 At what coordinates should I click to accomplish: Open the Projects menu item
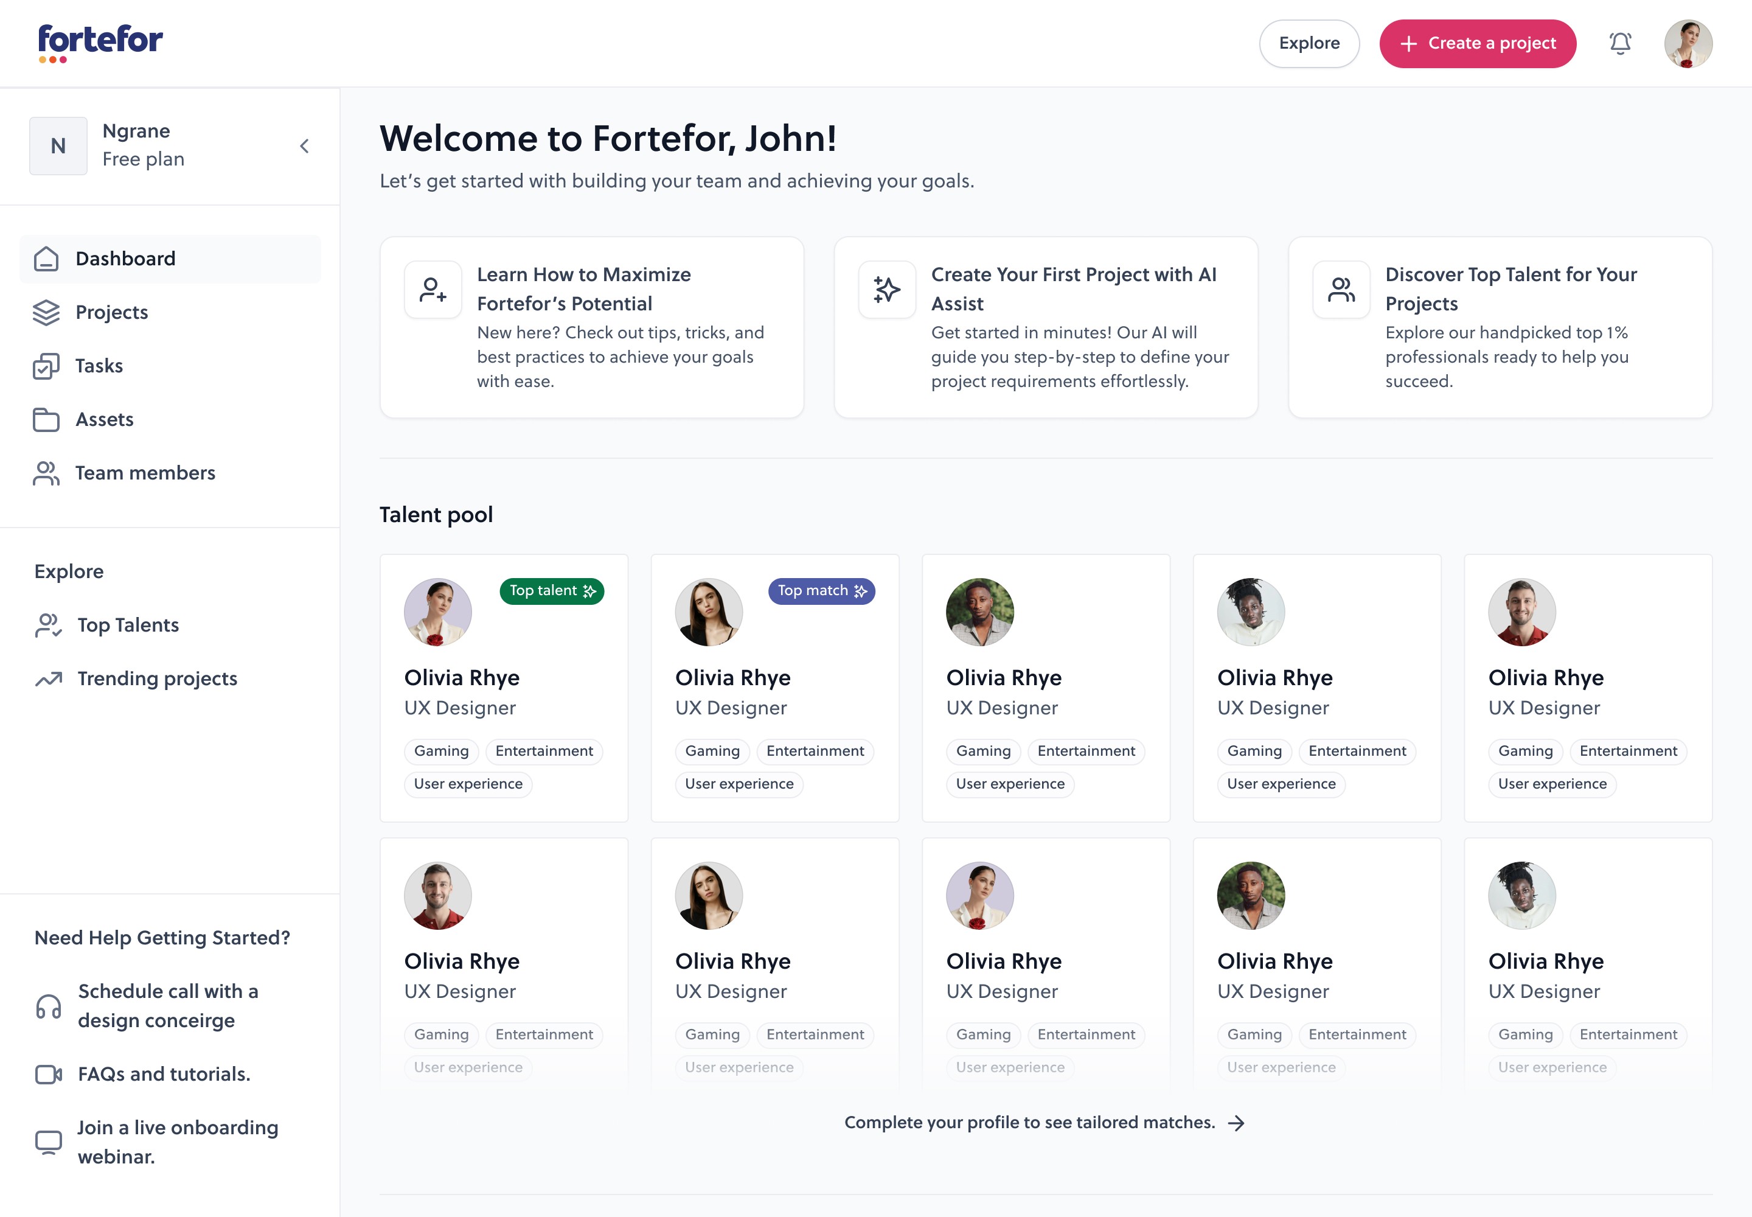pos(111,313)
